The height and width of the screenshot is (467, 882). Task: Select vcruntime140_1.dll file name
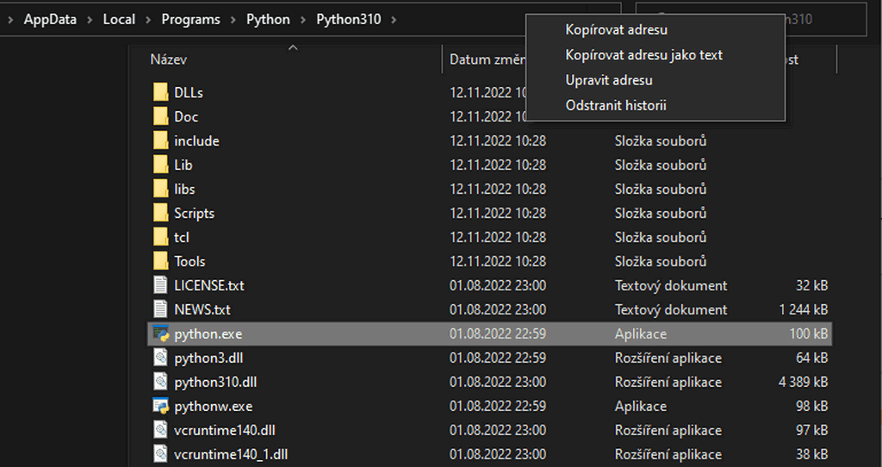[x=231, y=454]
